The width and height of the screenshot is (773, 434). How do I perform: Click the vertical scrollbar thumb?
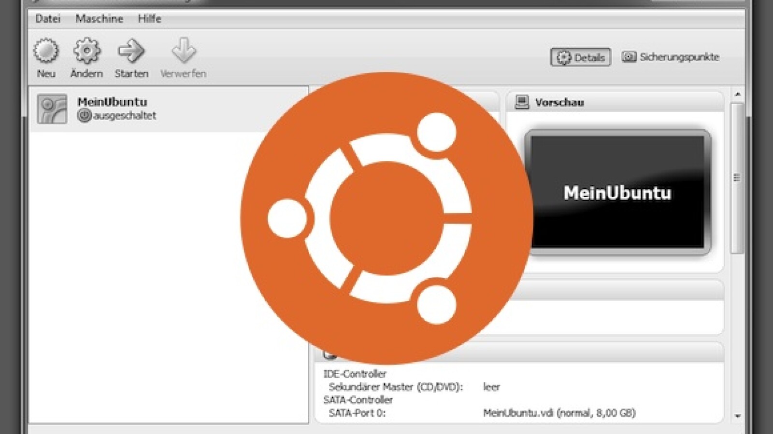pyautogui.click(x=737, y=177)
